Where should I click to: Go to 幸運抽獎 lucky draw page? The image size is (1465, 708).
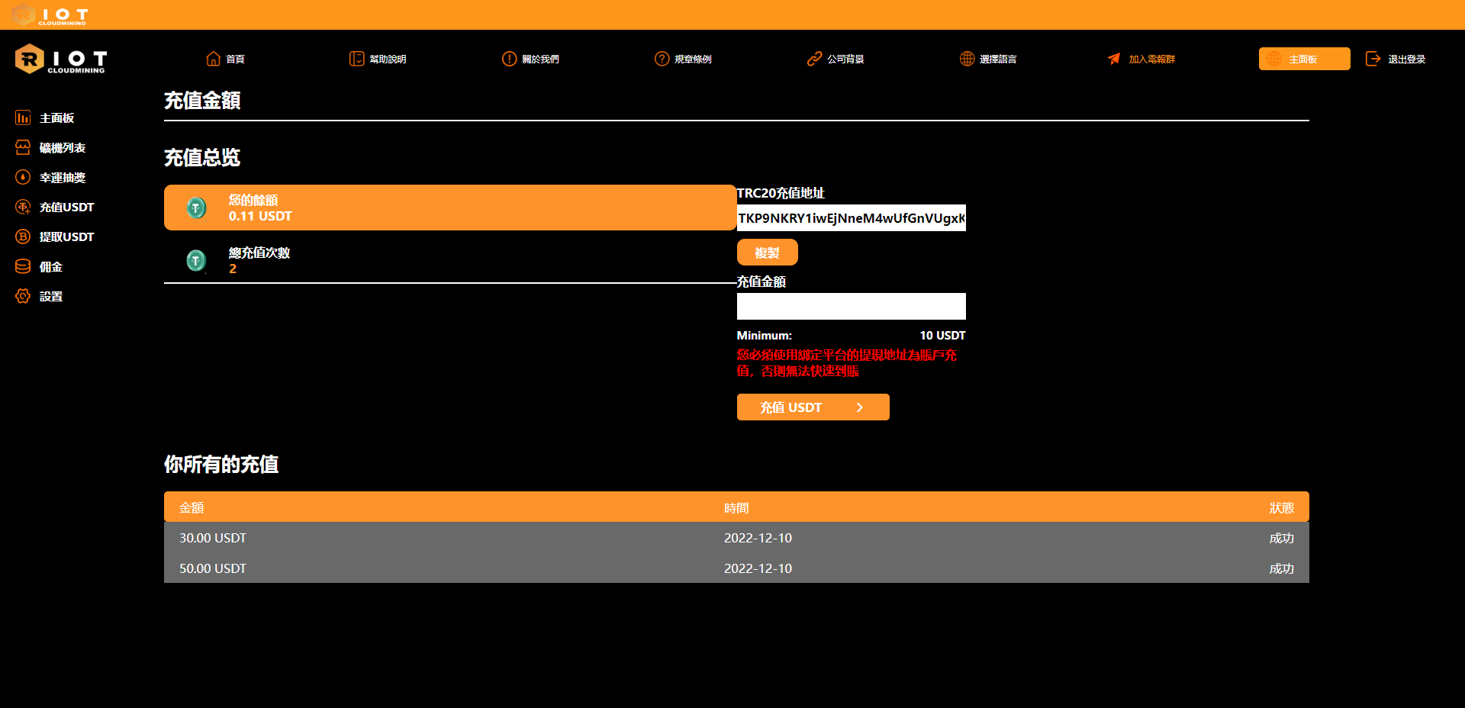pyautogui.click(x=61, y=178)
